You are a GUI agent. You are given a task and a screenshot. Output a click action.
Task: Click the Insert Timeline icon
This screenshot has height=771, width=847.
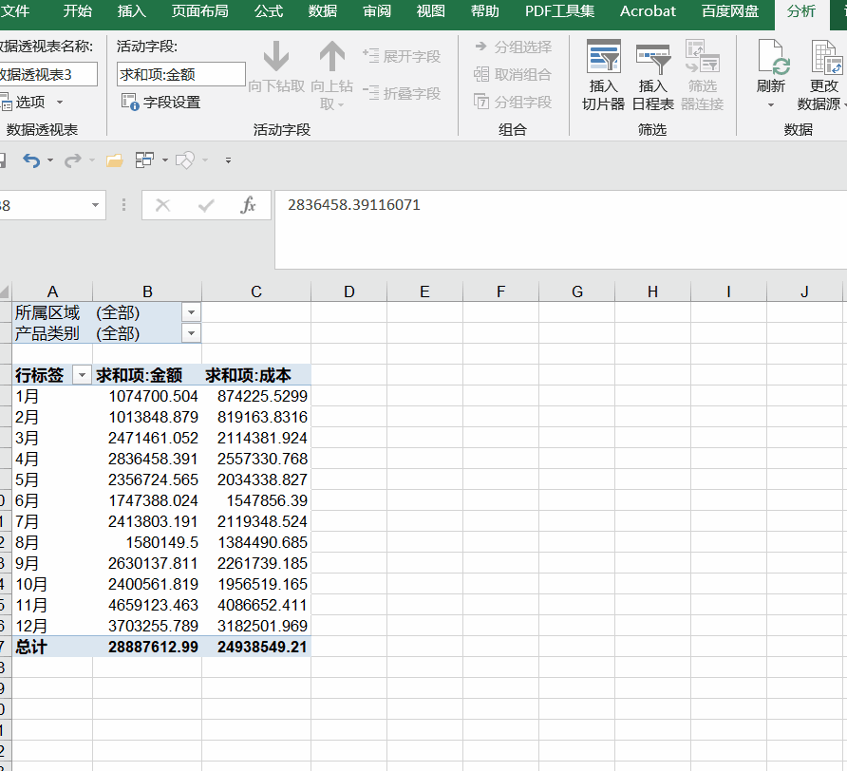click(653, 58)
